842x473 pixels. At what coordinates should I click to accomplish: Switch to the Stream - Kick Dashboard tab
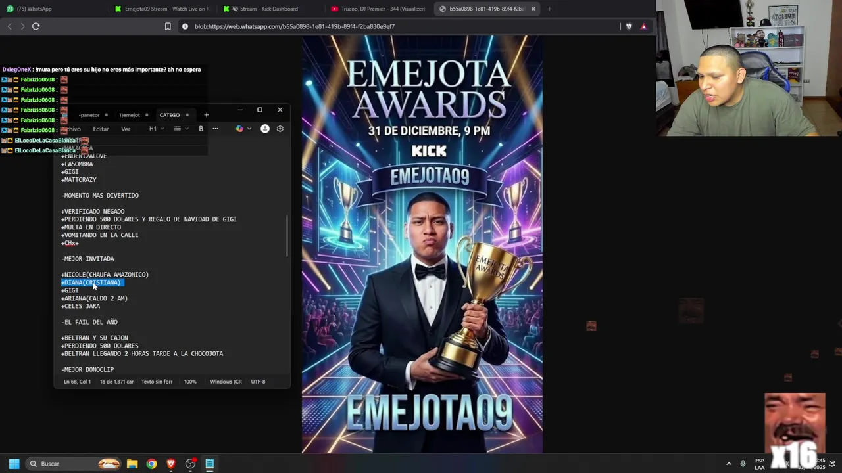click(270, 9)
